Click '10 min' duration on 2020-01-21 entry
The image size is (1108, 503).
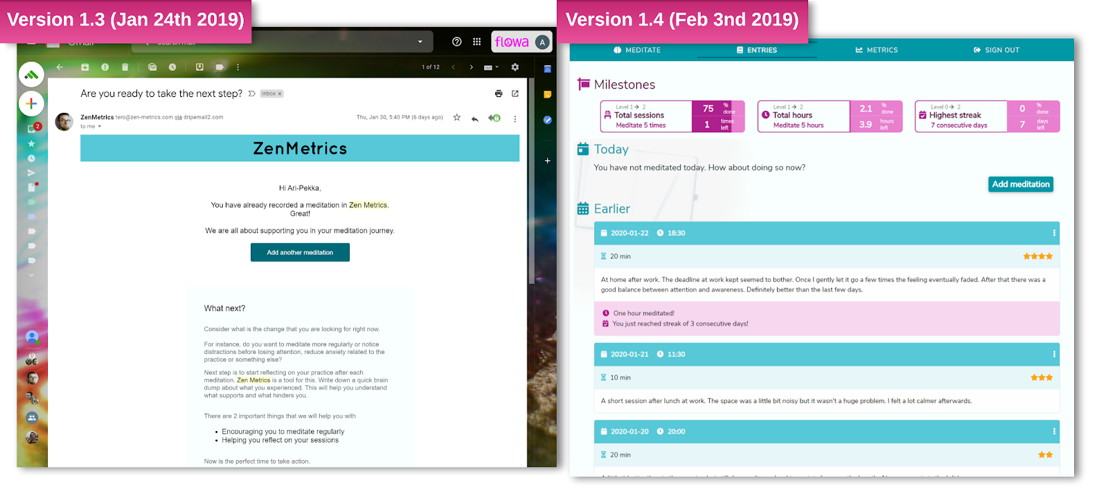click(x=620, y=378)
